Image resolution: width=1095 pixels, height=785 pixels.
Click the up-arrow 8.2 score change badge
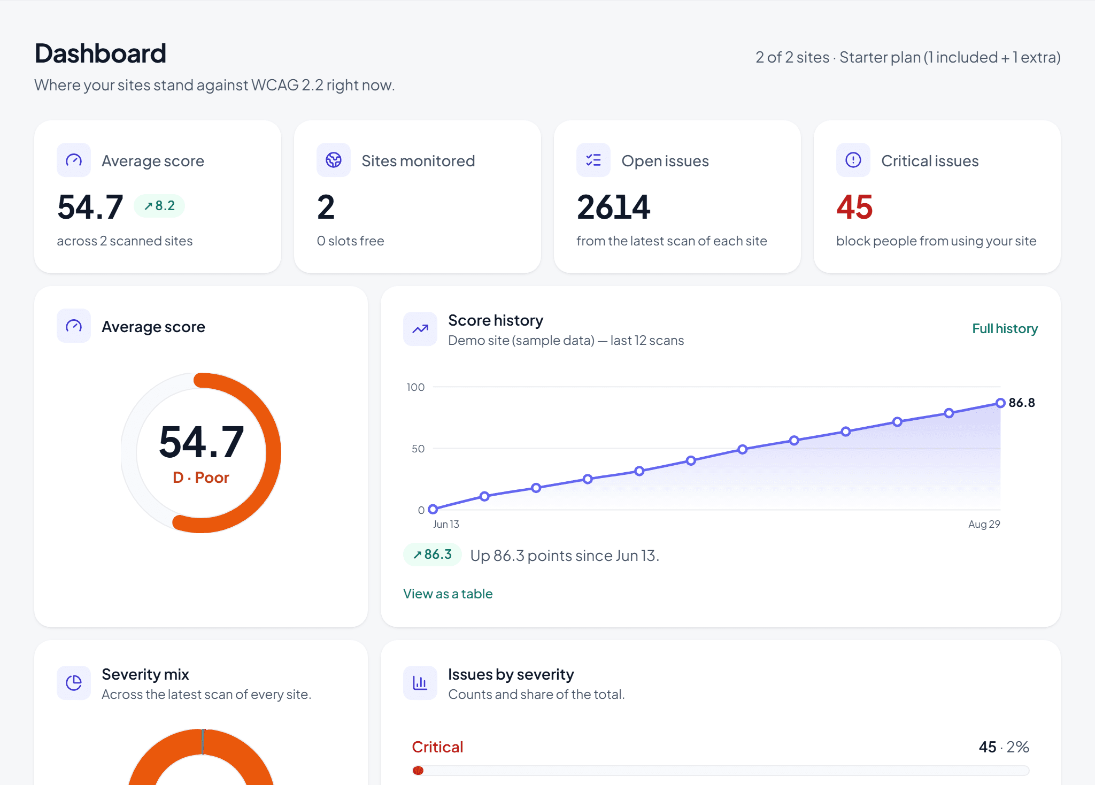coord(159,206)
